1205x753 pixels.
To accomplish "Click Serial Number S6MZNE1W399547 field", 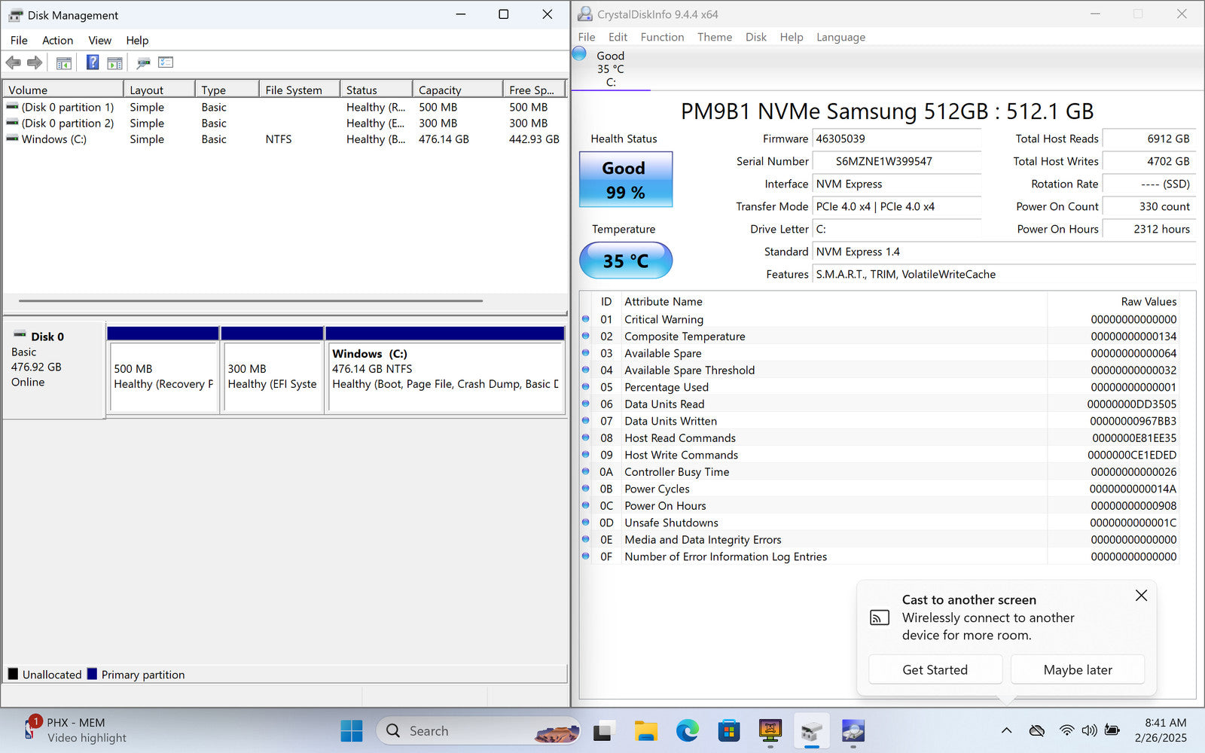I will [x=896, y=161].
